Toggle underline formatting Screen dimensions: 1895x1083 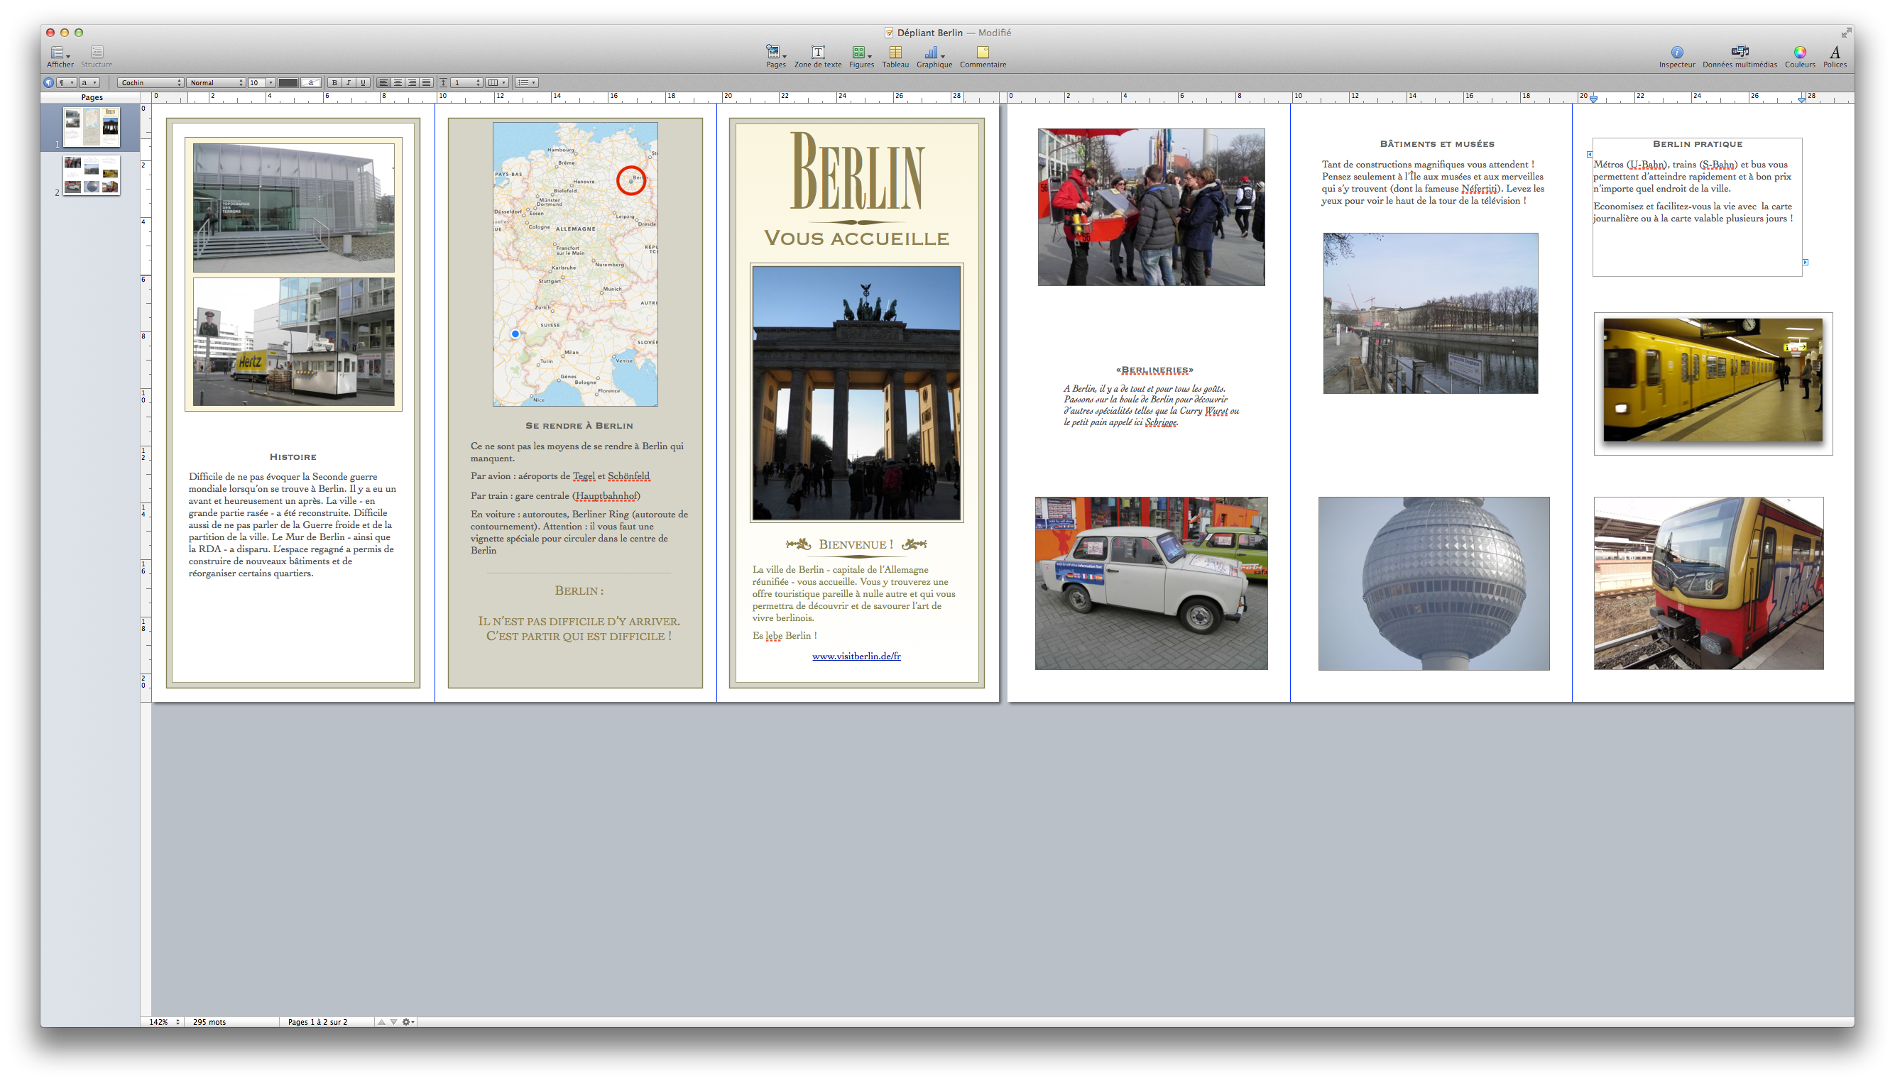click(362, 82)
